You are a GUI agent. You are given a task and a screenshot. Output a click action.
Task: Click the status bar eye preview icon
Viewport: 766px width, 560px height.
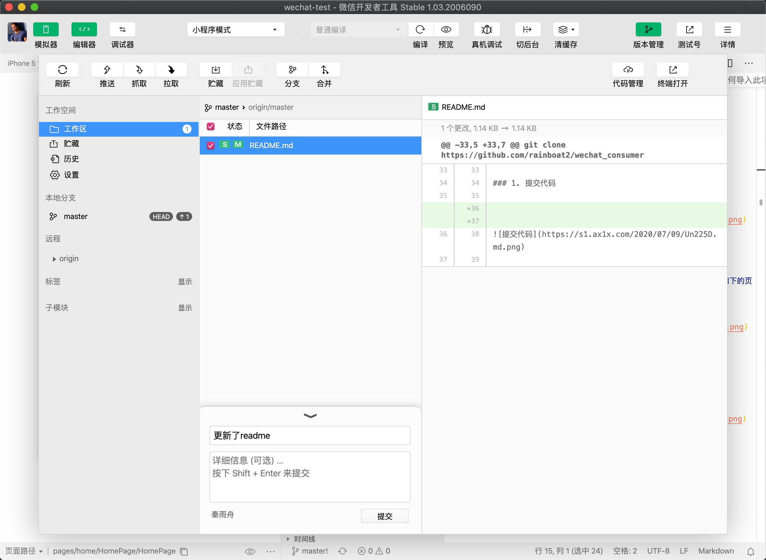tap(250, 551)
